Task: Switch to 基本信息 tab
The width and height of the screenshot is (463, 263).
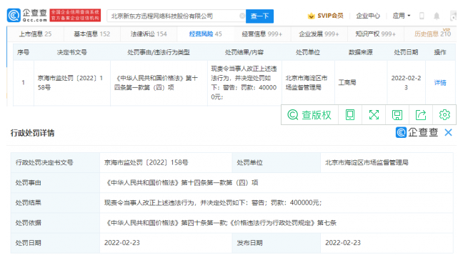Action: 92,34
